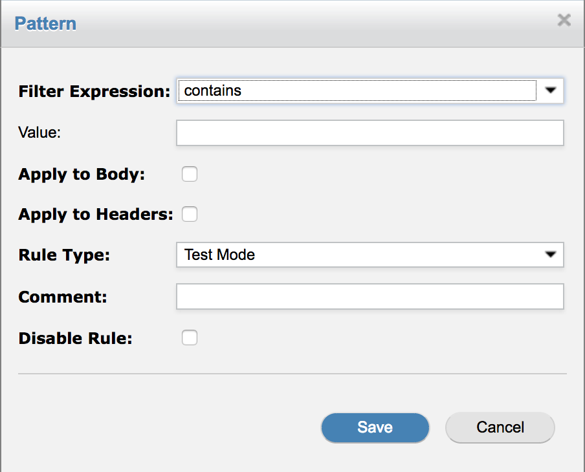The image size is (585, 472).
Task: Focus the Comment input field
Action: 370,297
